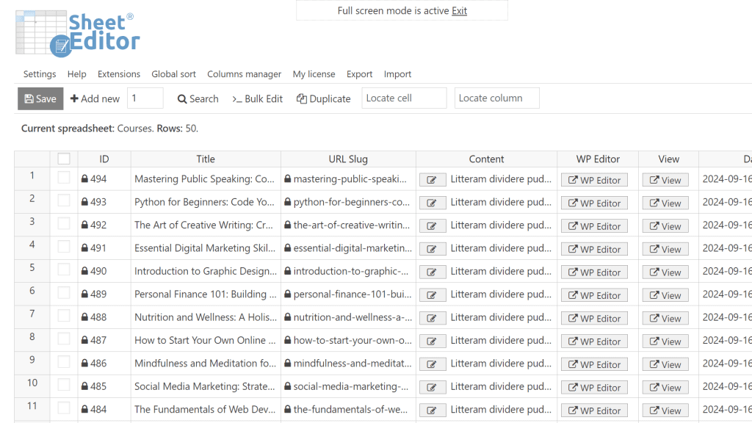Check the box for row 1 (ID 494)
Image resolution: width=752 pixels, height=423 pixels.
64,178
